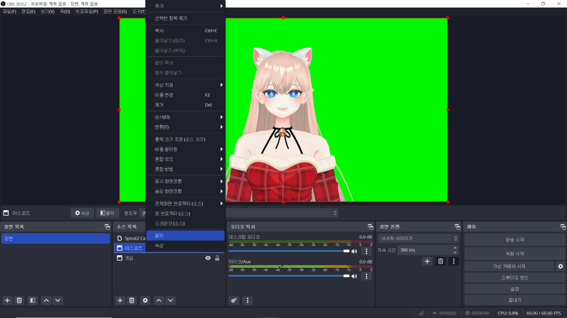Expand 혼합 모드 submenu
Viewport: 567px width, 318px height.
(x=185, y=159)
